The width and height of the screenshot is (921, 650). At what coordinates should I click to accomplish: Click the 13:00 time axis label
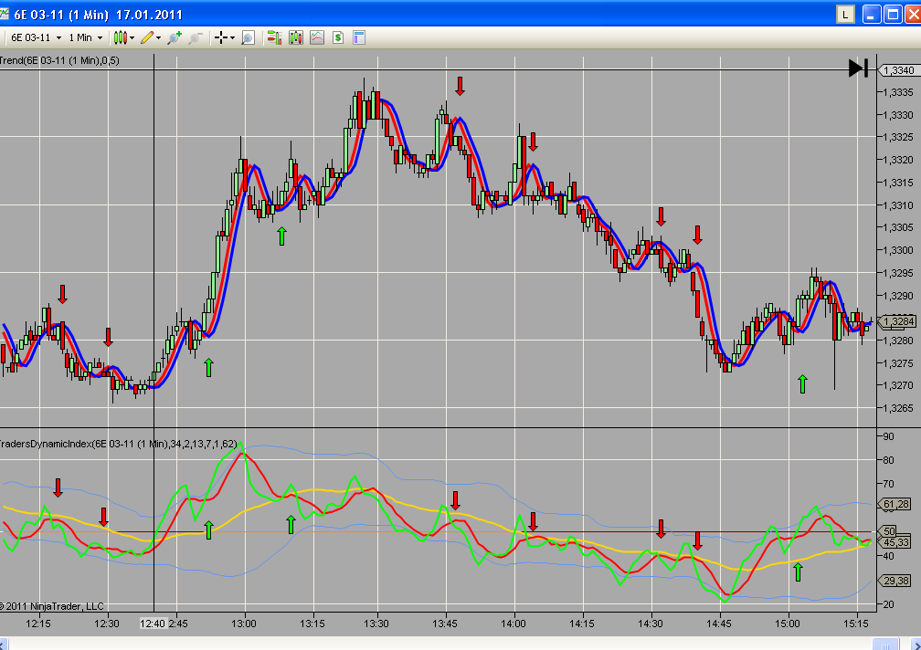click(x=244, y=624)
